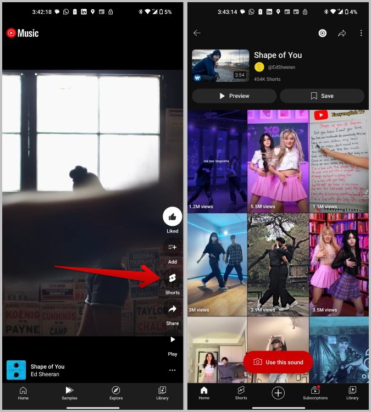The image size is (371, 412).
Task: Open Library tab in YouTube Music
Action: coord(162,393)
